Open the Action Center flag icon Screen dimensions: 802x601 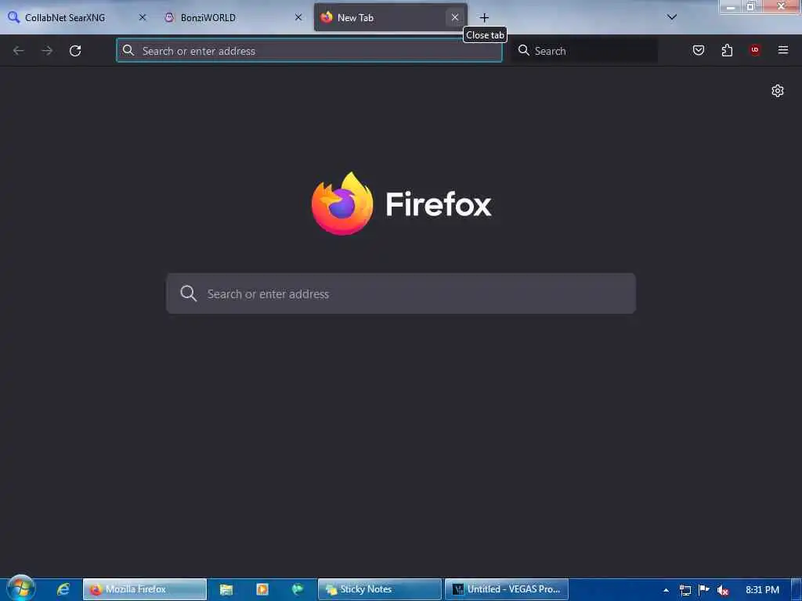[x=704, y=590]
